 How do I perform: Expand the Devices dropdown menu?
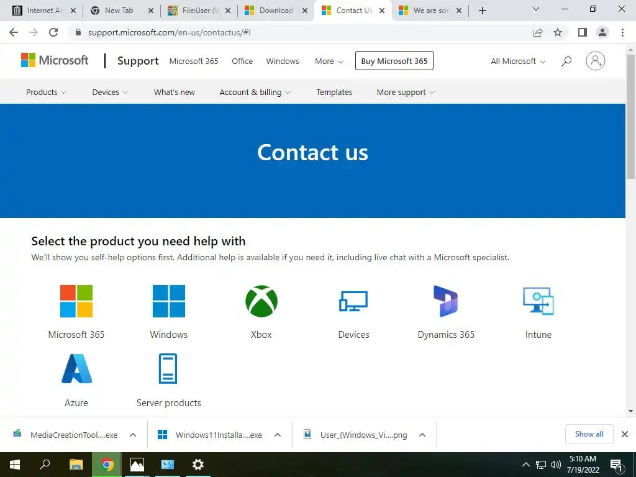click(x=110, y=92)
